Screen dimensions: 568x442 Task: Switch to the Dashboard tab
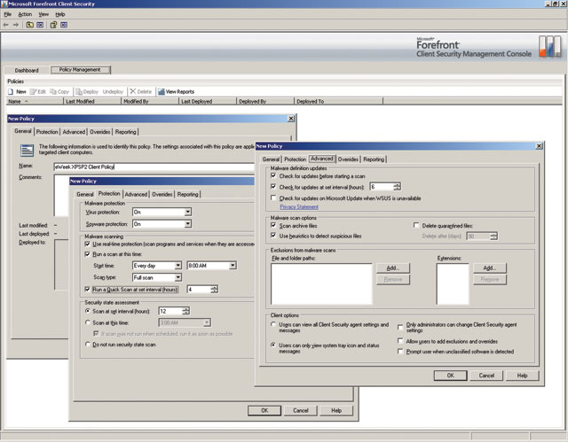point(27,70)
